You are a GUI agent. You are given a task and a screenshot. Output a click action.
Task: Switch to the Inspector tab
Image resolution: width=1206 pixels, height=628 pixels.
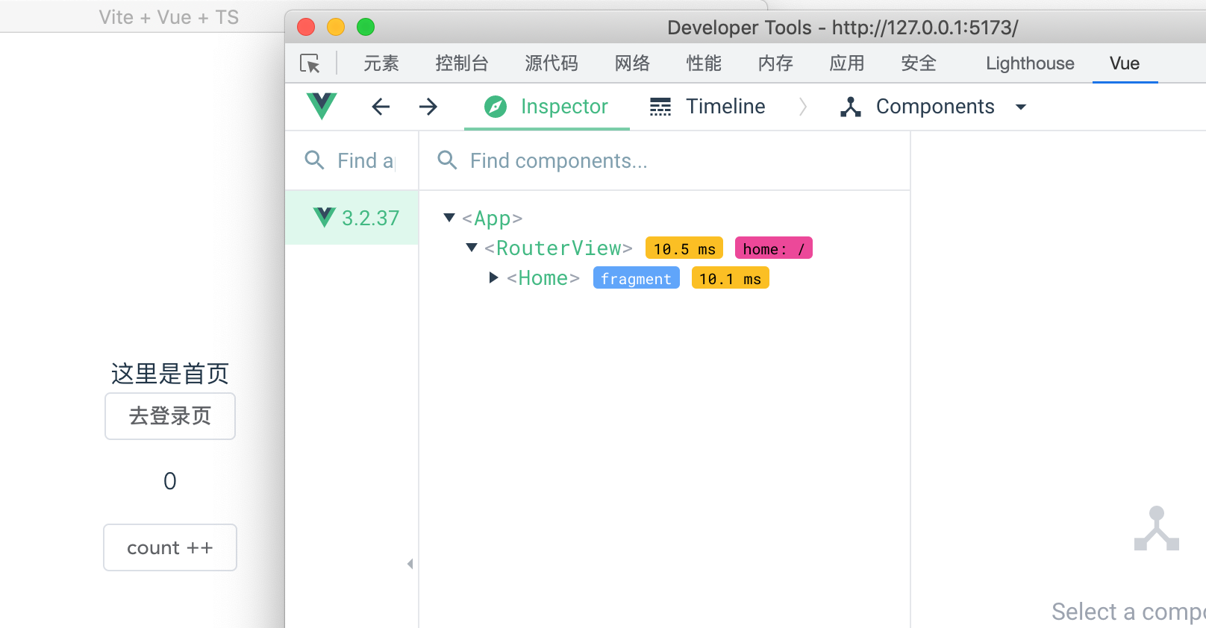pyautogui.click(x=547, y=107)
